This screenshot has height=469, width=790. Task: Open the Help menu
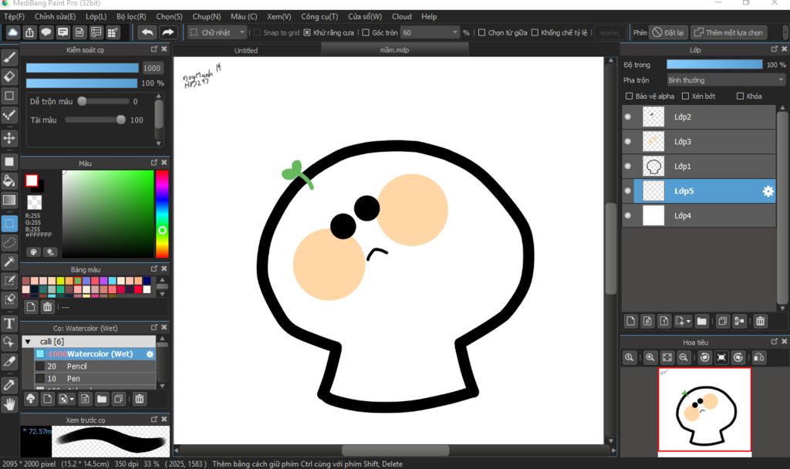[x=429, y=17]
